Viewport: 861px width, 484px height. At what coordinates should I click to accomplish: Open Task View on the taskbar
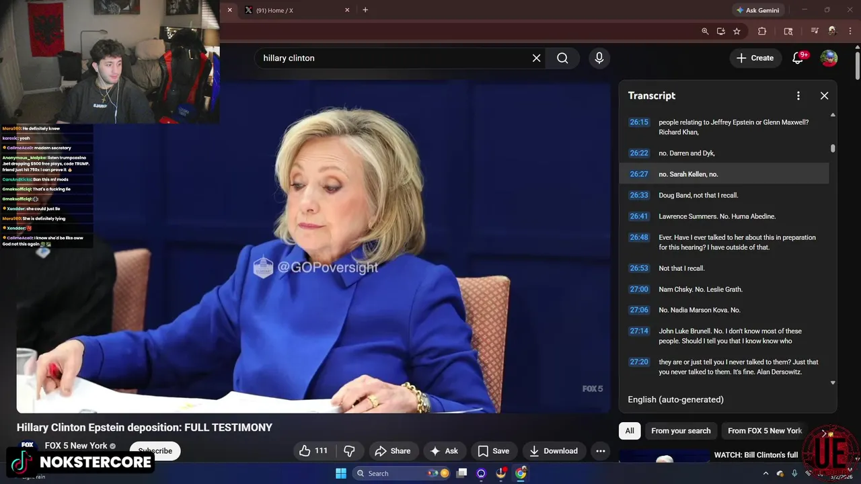[x=461, y=473]
